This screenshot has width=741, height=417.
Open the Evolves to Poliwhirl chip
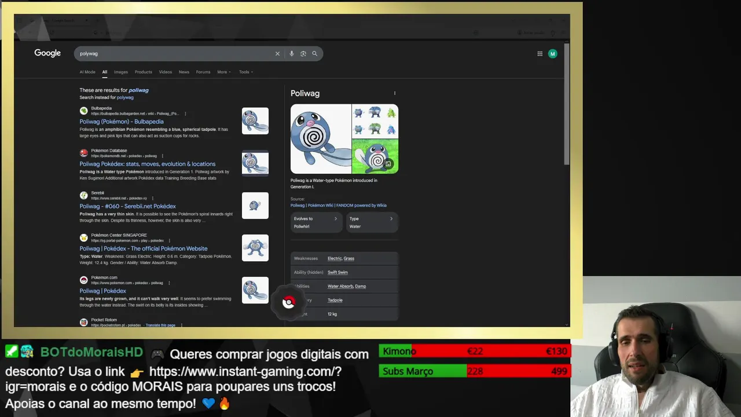click(316, 222)
